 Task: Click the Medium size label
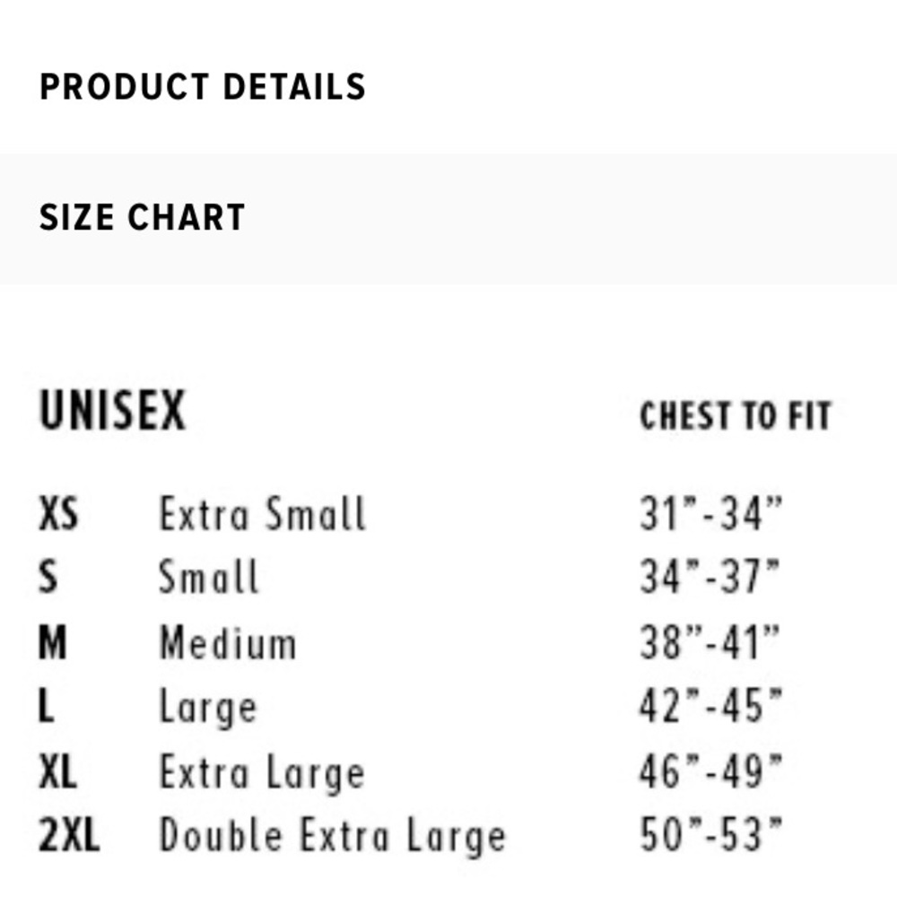click(x=228, y=642)
